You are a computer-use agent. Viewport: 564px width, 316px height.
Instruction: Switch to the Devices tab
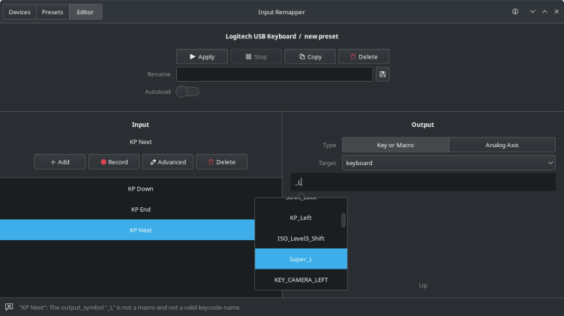pyautogui.click(x=19, y=12)
